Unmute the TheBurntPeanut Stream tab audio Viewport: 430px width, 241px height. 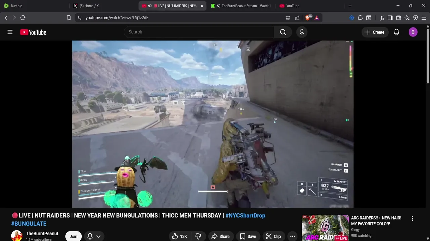pyautogui.click(x=219, y=6)
